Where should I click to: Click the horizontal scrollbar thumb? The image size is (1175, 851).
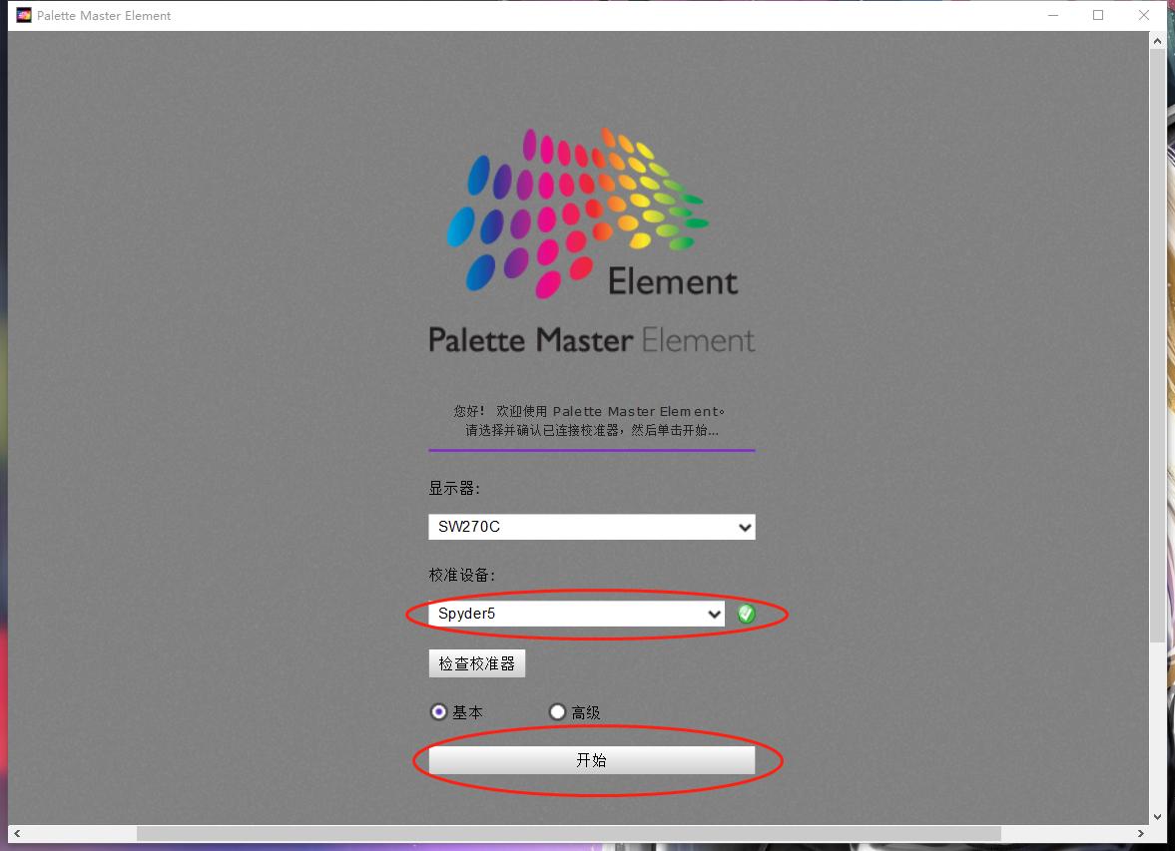pos(569,833)
